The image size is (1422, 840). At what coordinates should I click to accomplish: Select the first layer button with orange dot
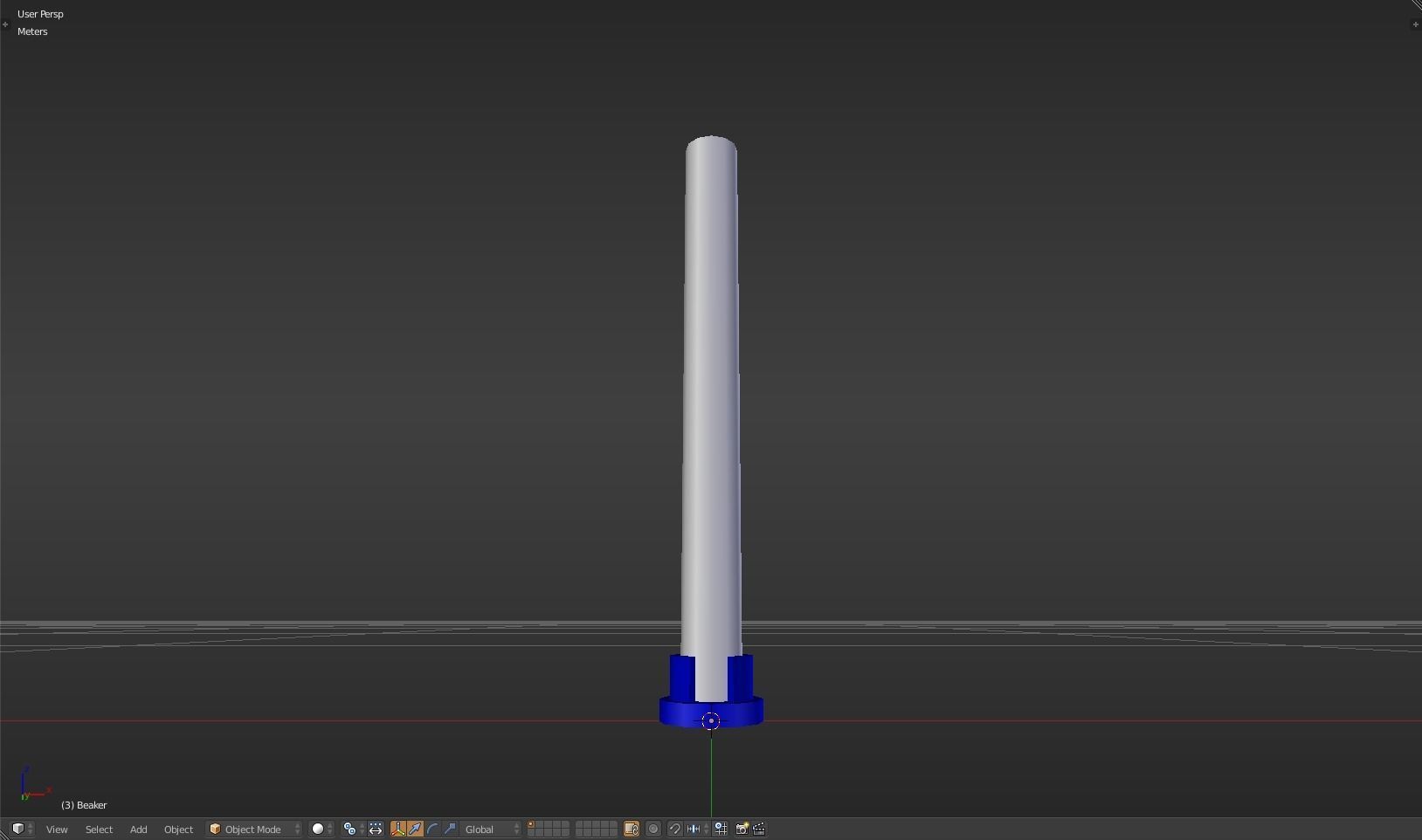pyautogui.click(x=531, y=823)
